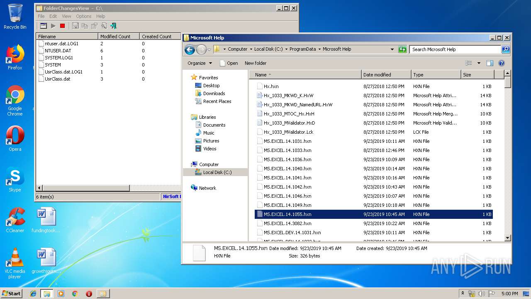The image size is (531, 299).
Task: Open the Organize dropdown menu
Action: click(200, 63)
